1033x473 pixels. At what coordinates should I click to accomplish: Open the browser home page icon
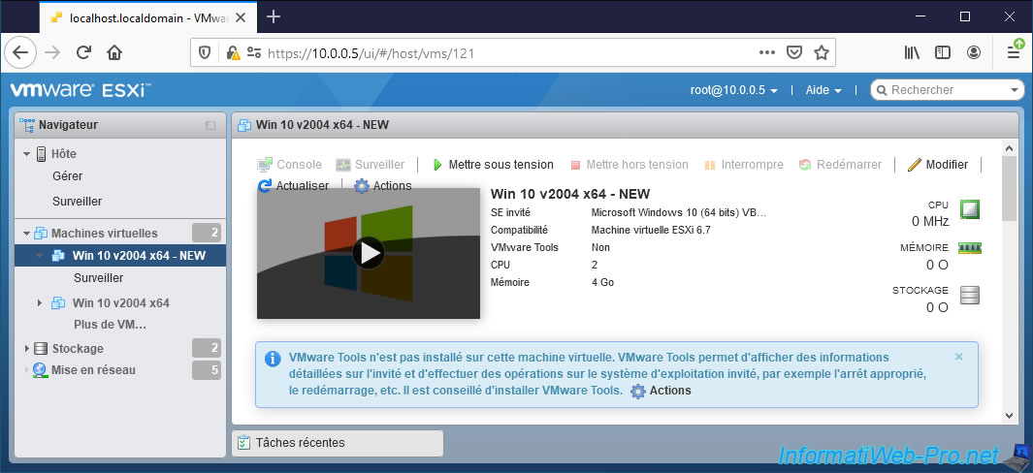114,52
